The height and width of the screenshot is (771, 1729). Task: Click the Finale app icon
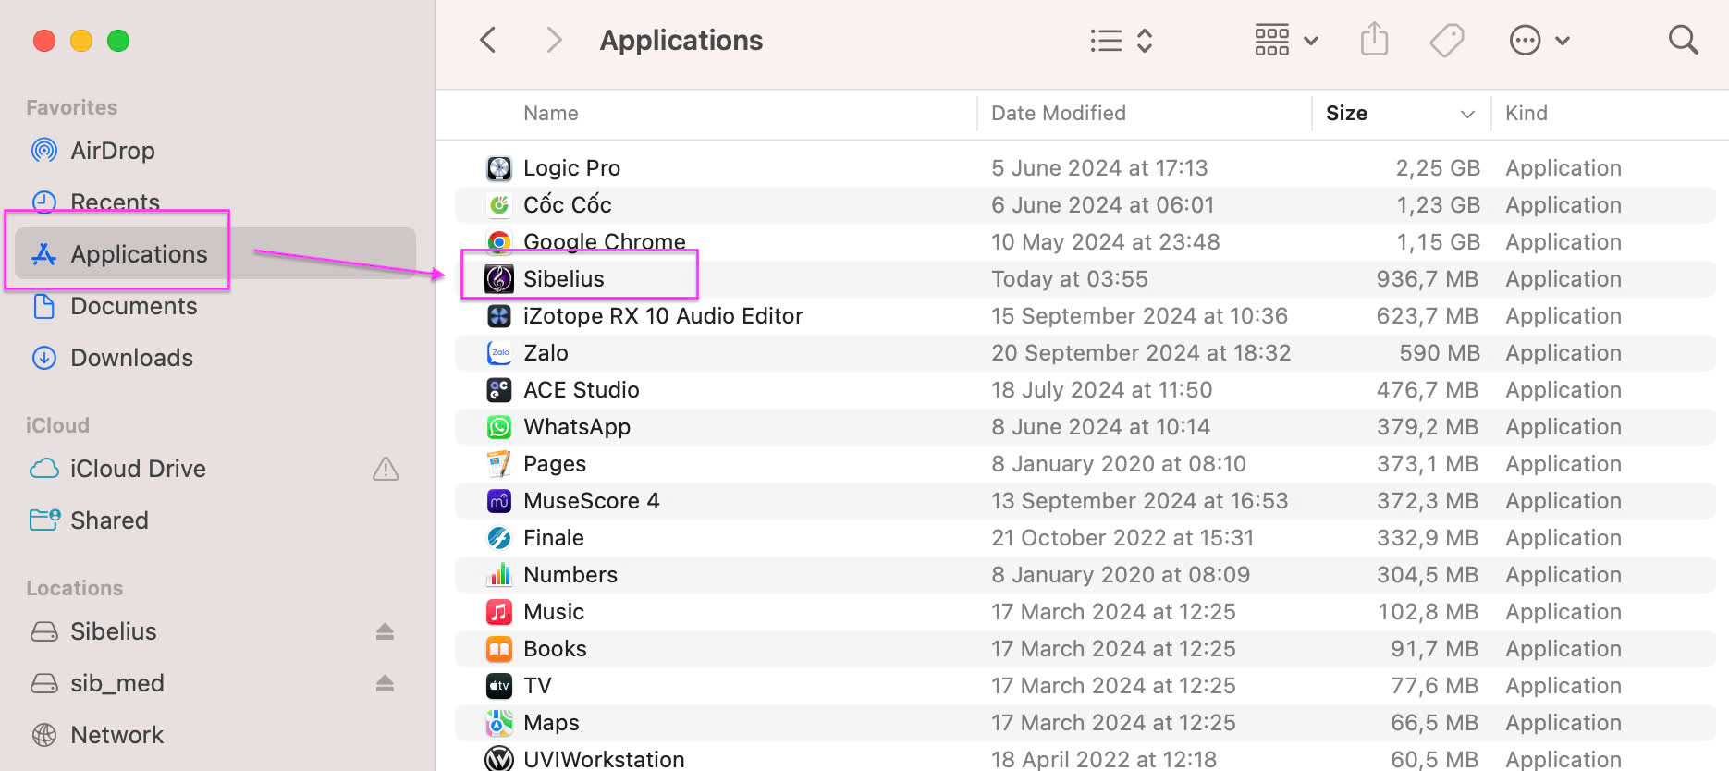point(499,537)
